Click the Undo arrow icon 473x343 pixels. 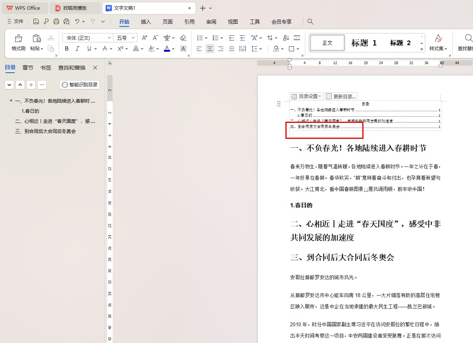pos(77,21)
